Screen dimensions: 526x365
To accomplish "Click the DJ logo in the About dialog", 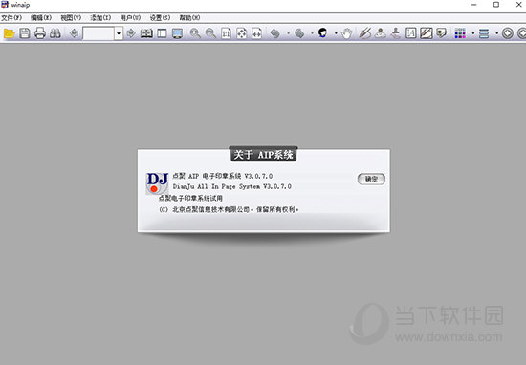I will point(157,183).
